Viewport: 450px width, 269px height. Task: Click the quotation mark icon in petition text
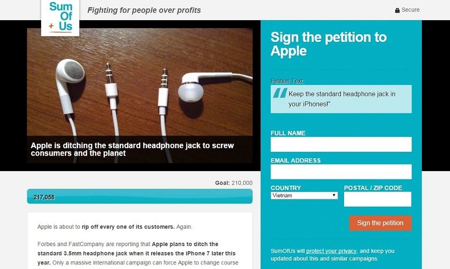(280, 93)
